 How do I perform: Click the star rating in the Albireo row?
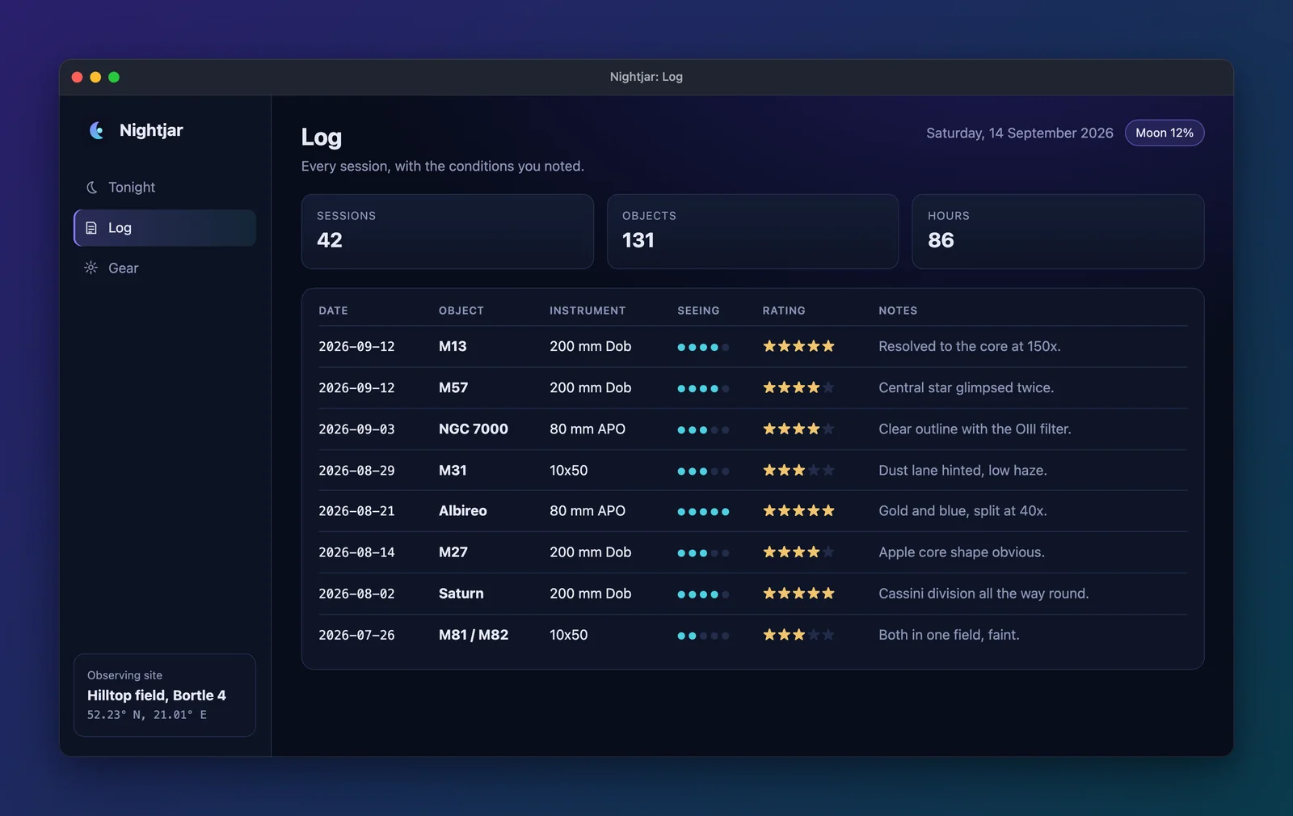798,510
